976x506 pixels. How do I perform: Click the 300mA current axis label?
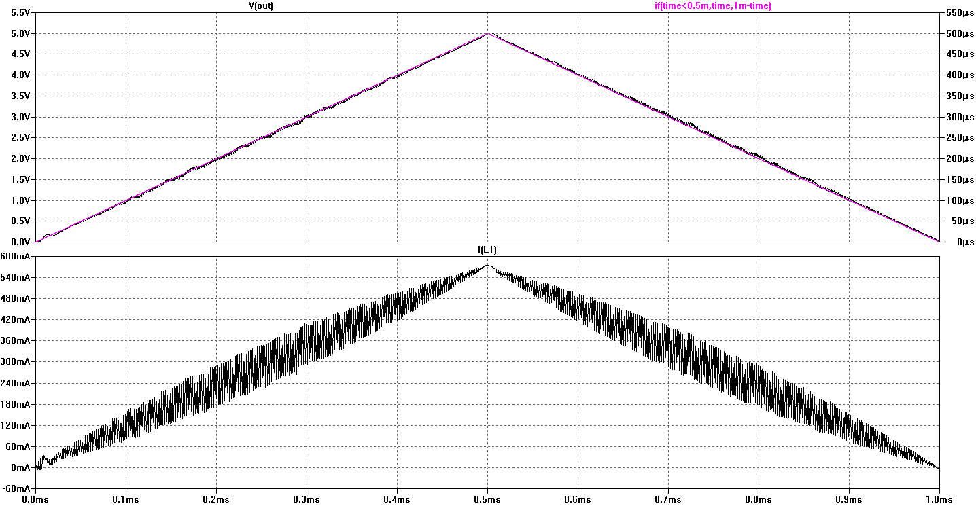(16, 362)
